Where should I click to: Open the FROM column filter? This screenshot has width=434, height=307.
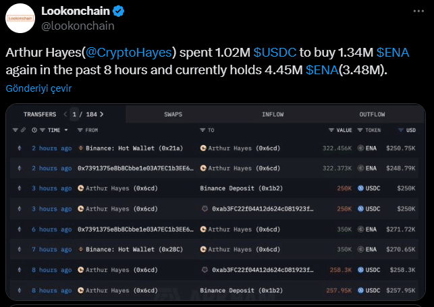pos(81,130)
